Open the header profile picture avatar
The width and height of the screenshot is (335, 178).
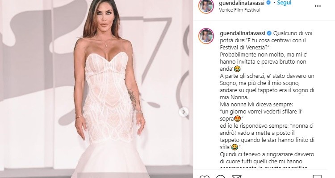[206, 6]
